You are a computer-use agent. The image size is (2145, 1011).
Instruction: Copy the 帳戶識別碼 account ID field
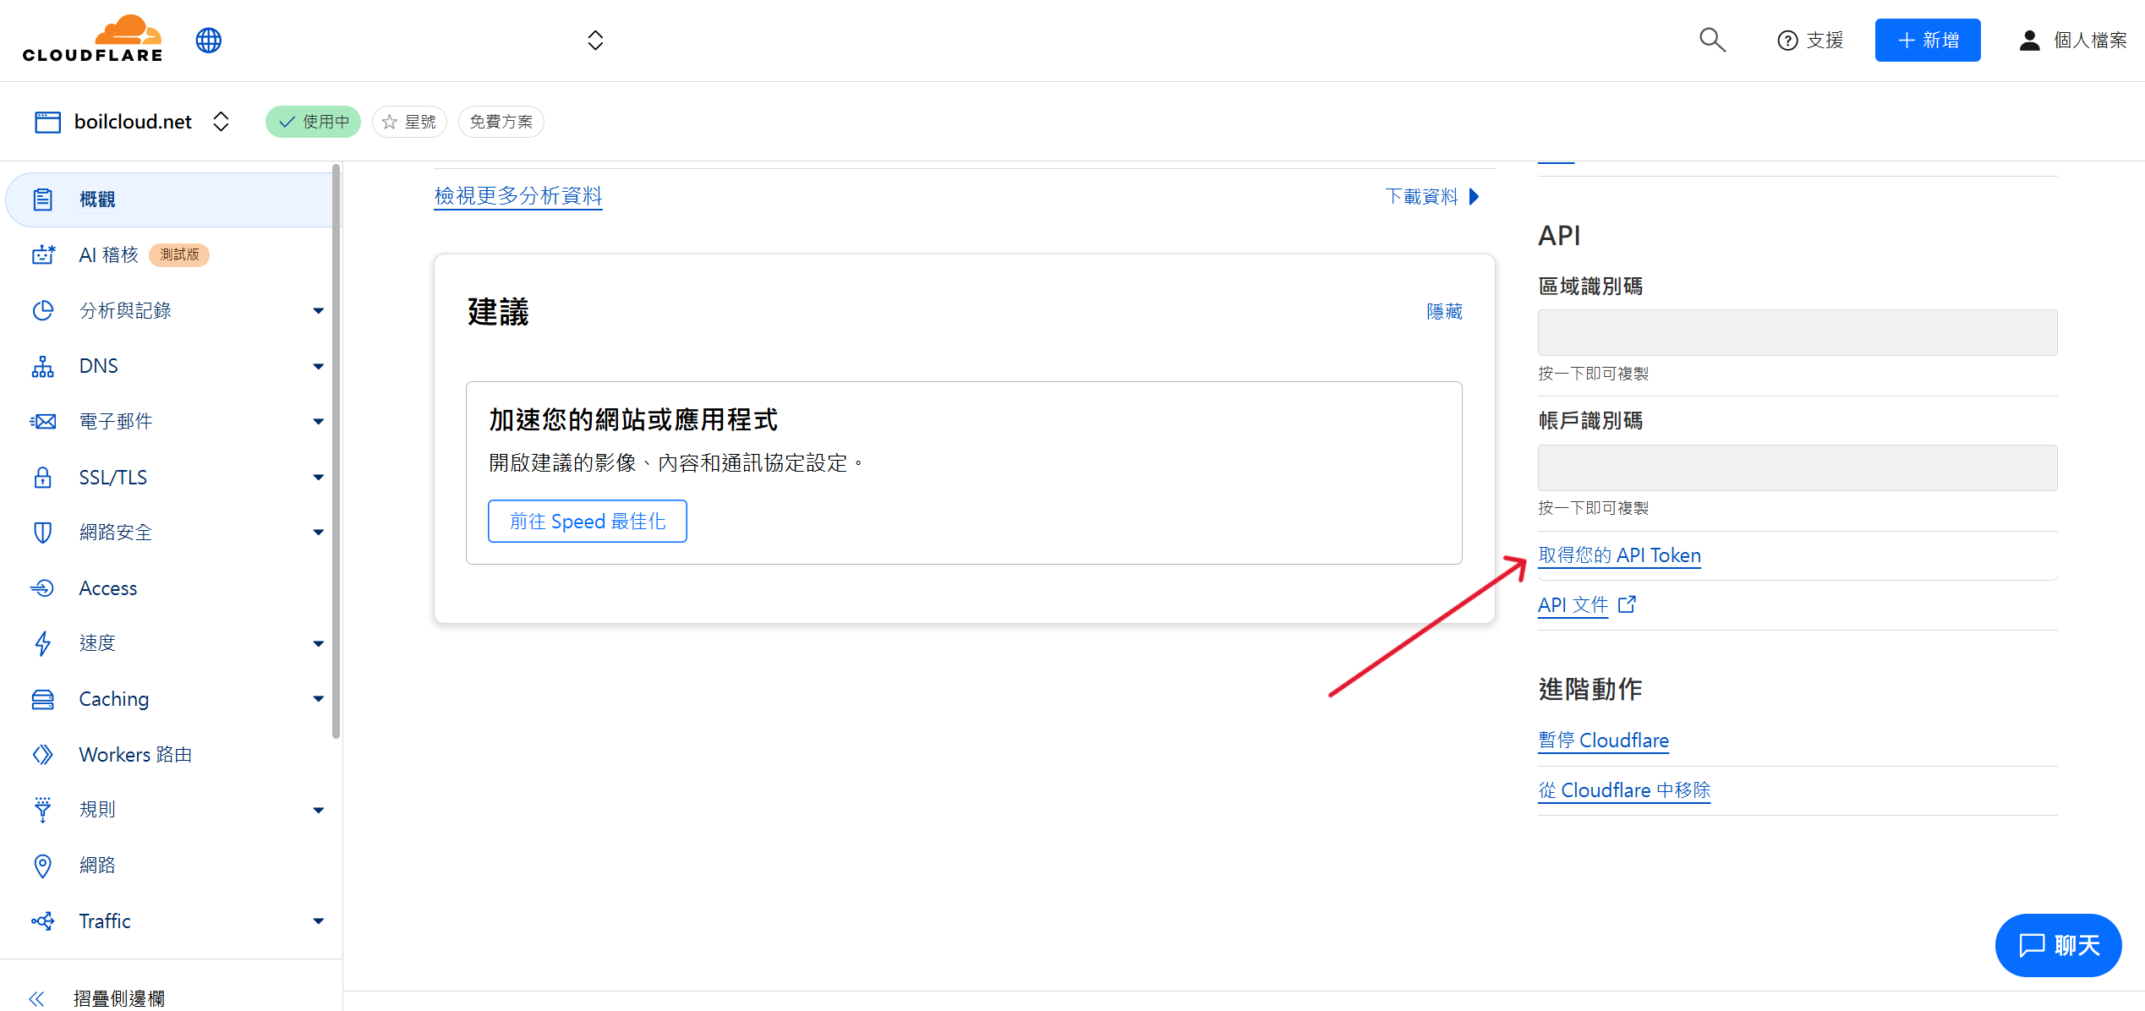coord(1798,467)
